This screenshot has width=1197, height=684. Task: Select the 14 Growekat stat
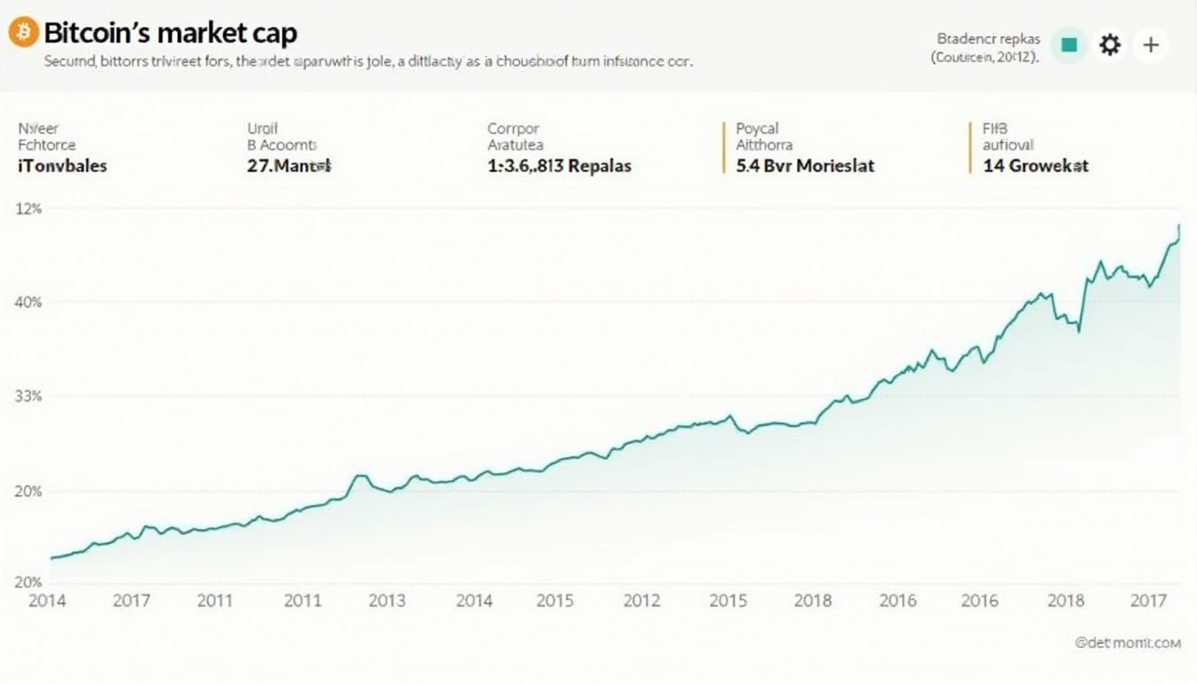(x=1035, y=147)
